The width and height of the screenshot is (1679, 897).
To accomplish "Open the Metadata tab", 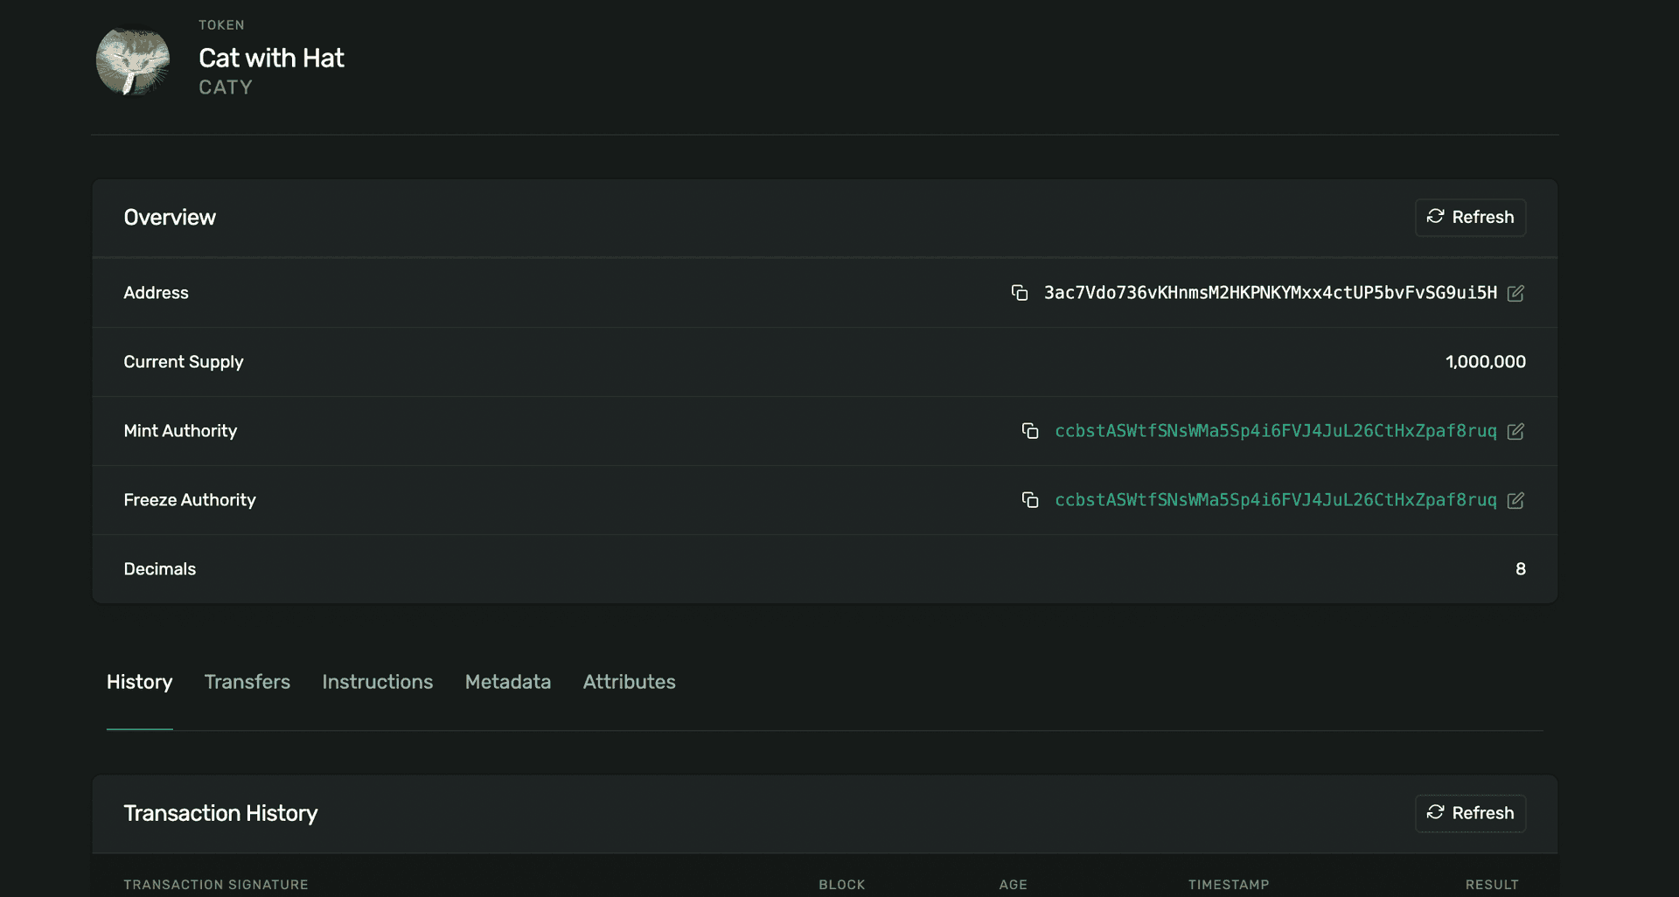I will (x=507, y=682).
